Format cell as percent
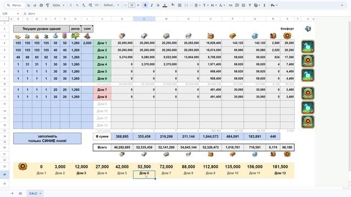Screen dimensions: 351x197 [77, 5]
